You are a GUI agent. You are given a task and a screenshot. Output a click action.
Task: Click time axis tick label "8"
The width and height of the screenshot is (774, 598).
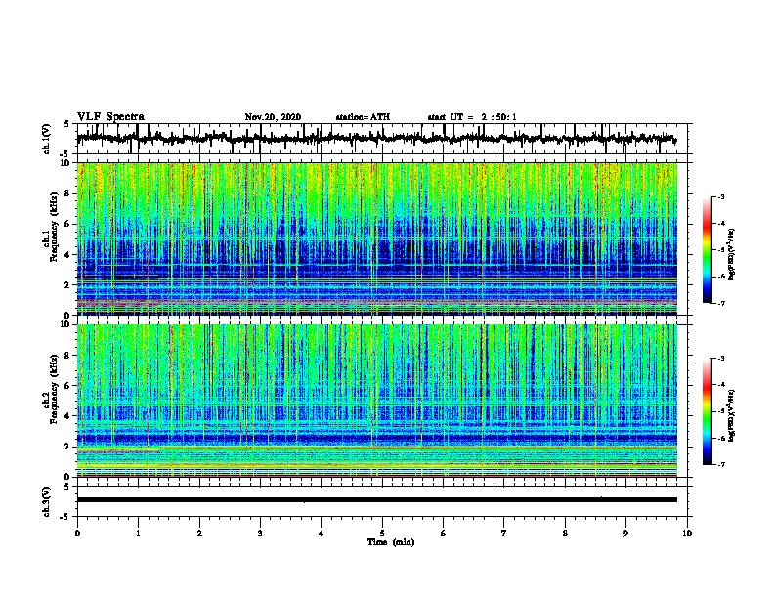tap(565, 534)
